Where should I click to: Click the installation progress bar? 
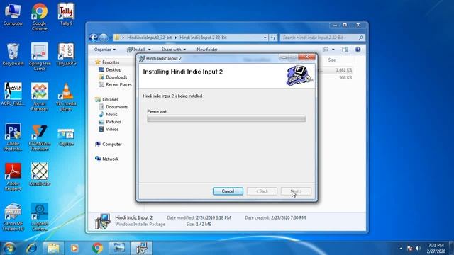[226, 118]
